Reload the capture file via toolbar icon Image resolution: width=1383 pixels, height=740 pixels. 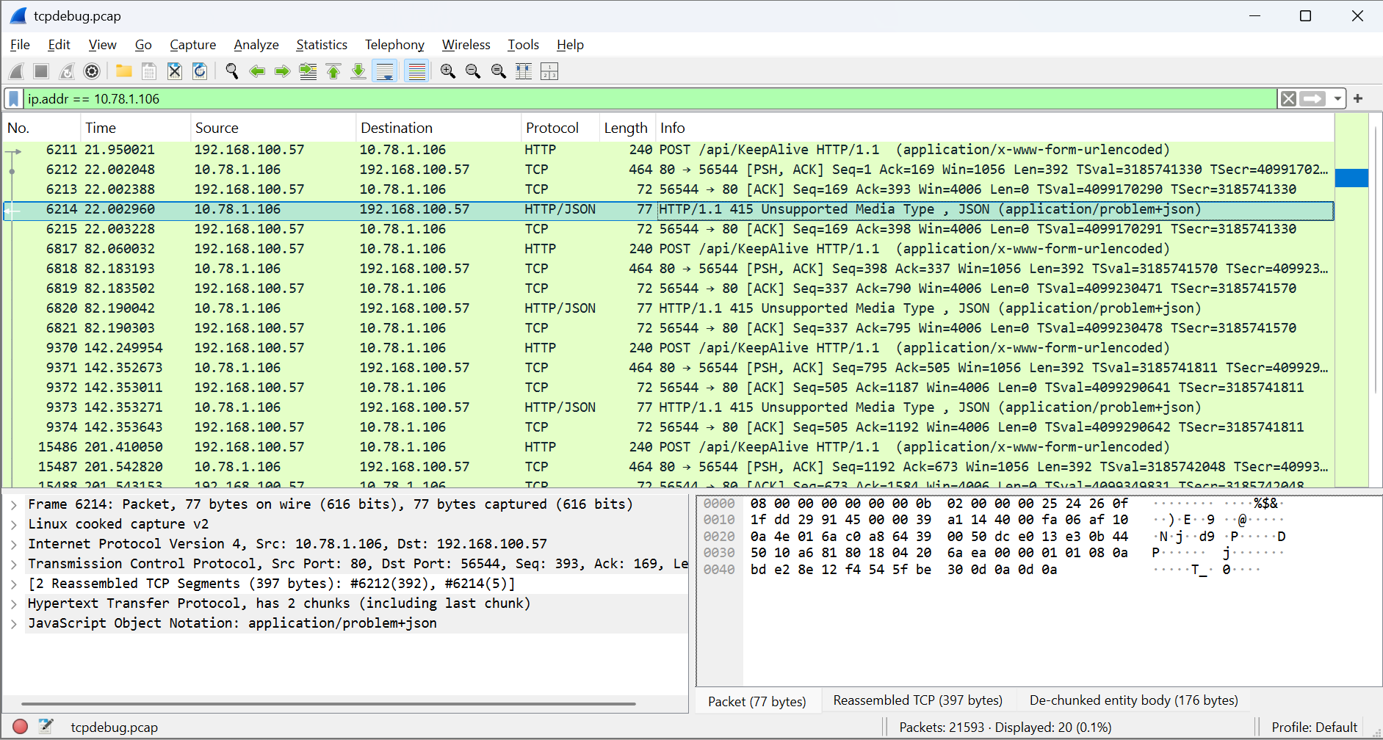199,71
